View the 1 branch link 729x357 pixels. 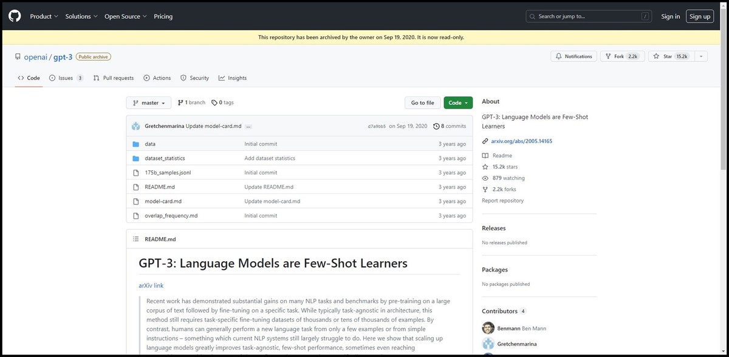191,103
